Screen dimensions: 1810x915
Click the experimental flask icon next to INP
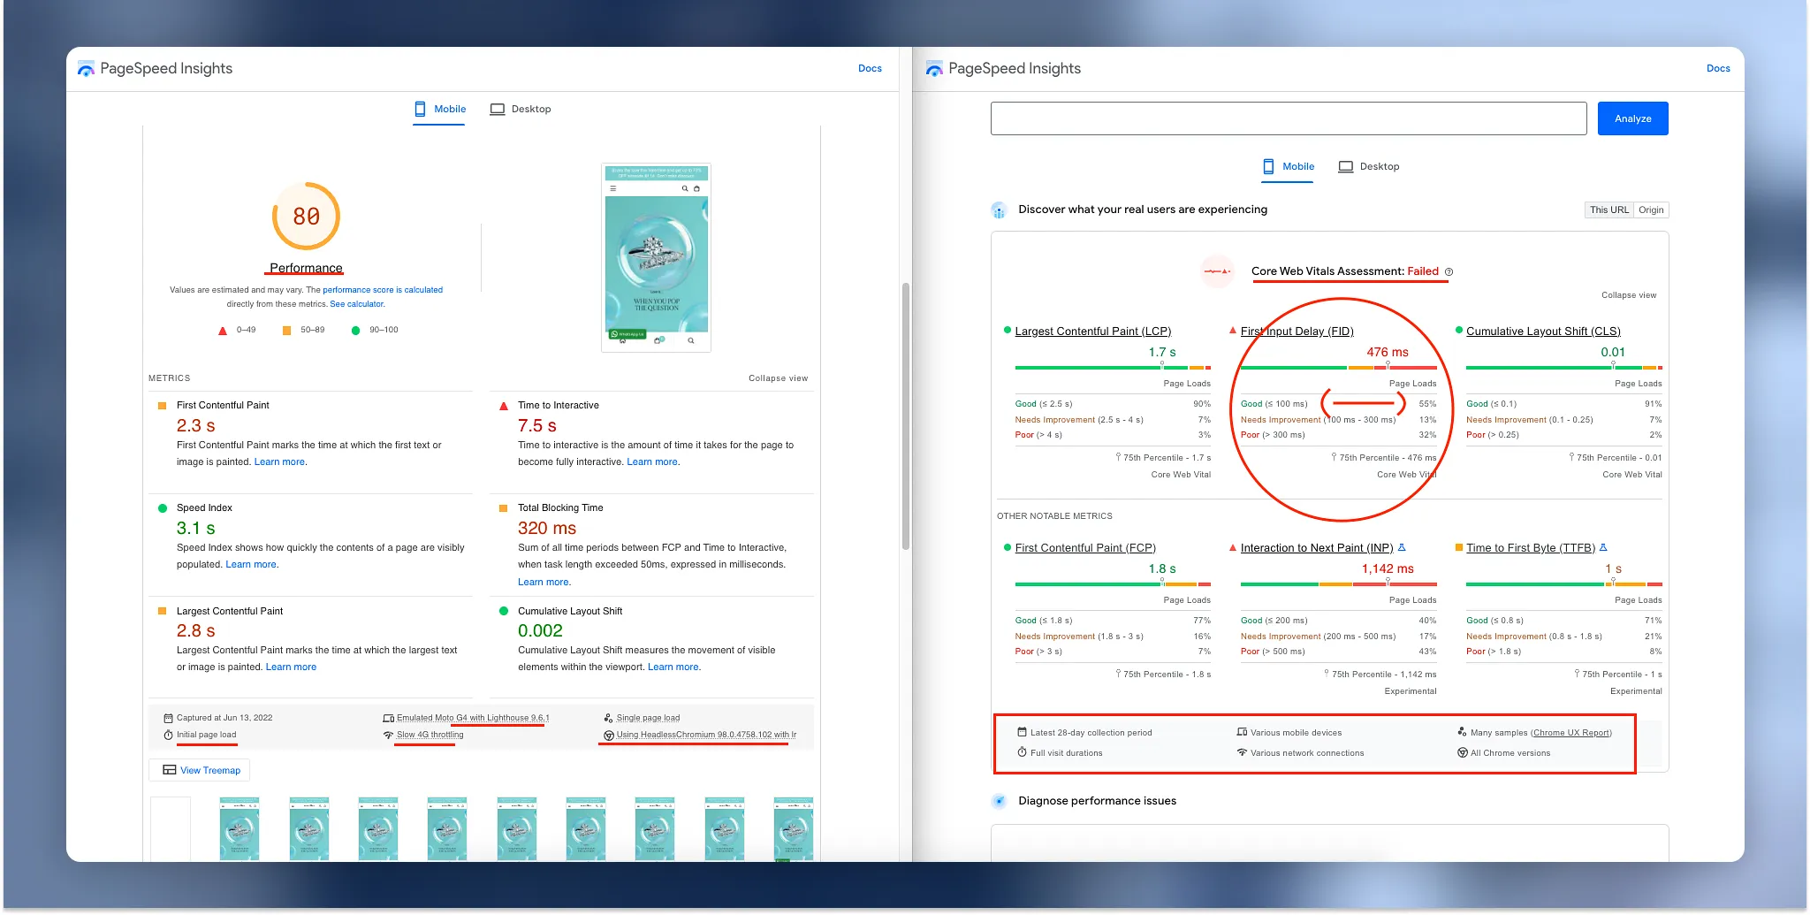tap(1402, 547)
